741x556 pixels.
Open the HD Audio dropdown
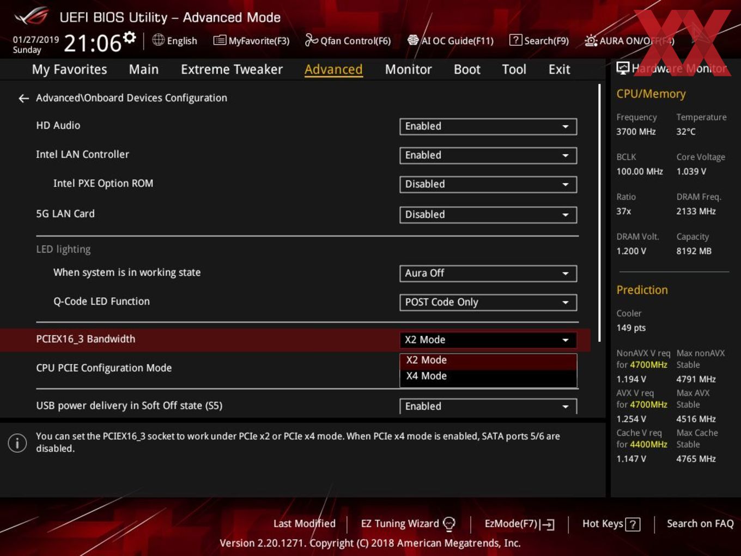click(x=488, y=126)
